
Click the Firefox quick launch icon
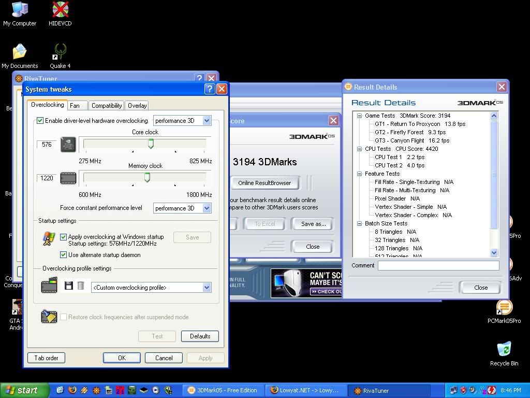[72, 390]
